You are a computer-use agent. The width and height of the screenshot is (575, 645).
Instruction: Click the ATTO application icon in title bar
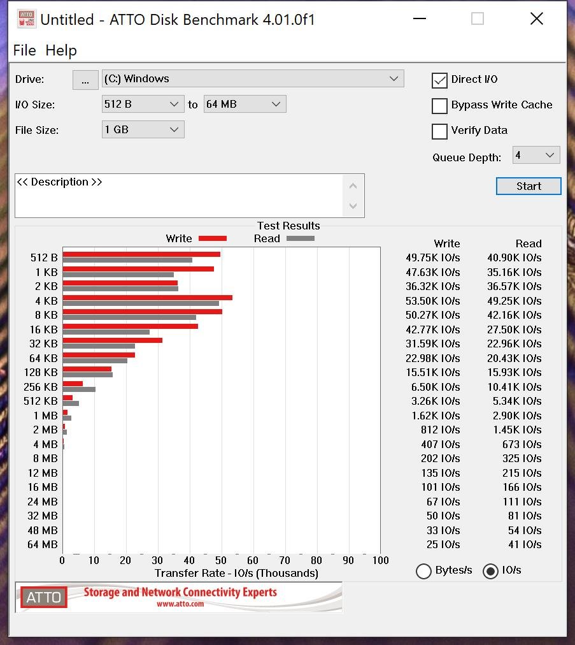(26, 19)
